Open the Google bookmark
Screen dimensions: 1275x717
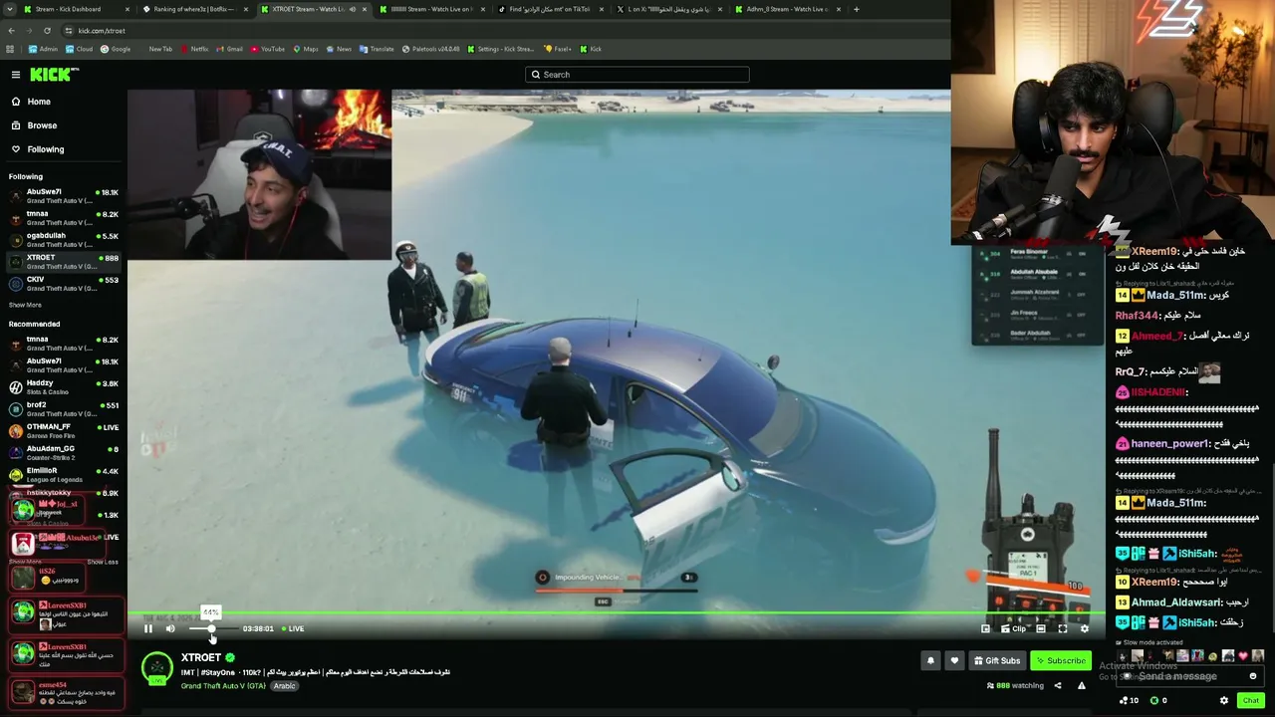[116, 49]
